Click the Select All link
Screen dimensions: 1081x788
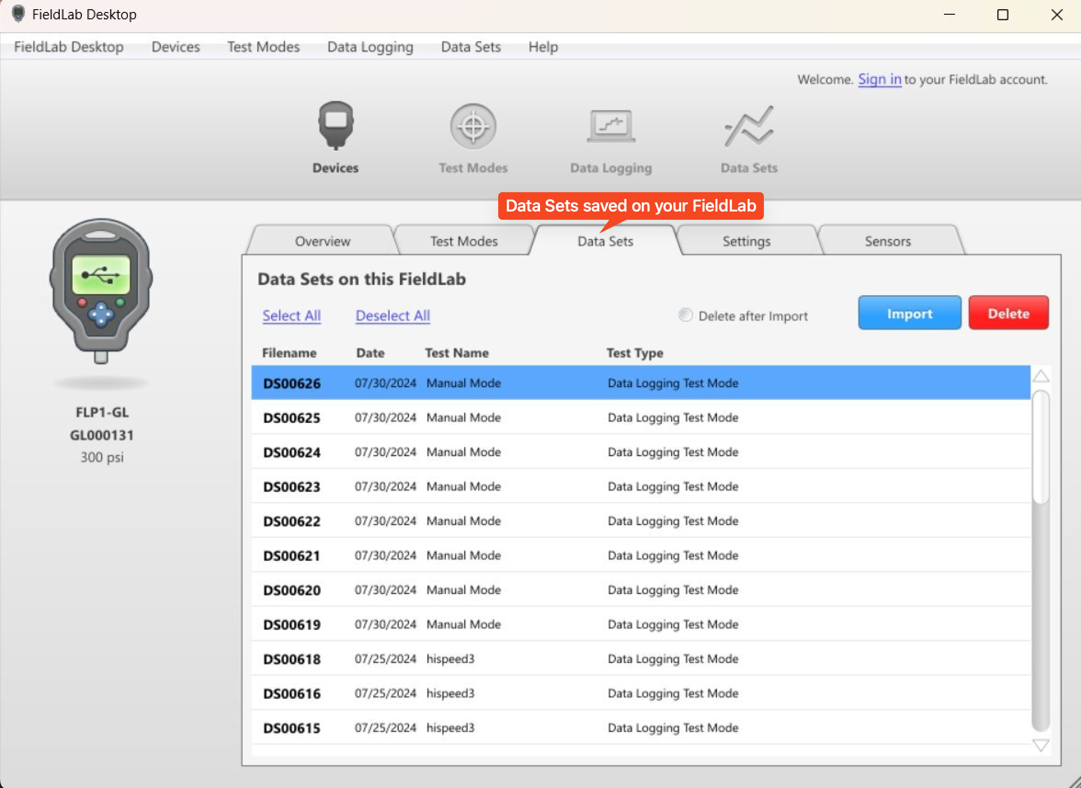(291, 315)
